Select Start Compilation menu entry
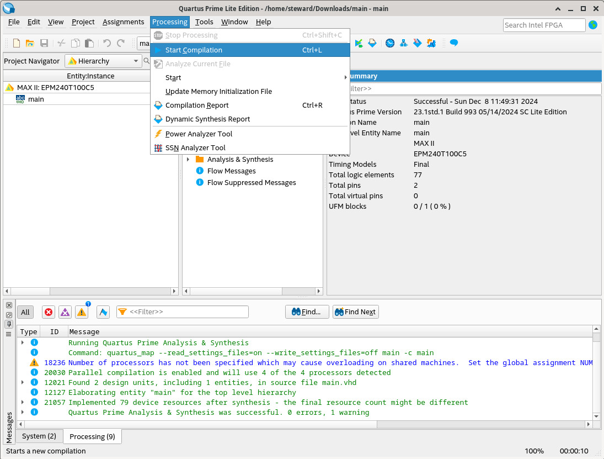Image resolution: width=604 pixels, height=459 pixels. click(x=250, y=50)
